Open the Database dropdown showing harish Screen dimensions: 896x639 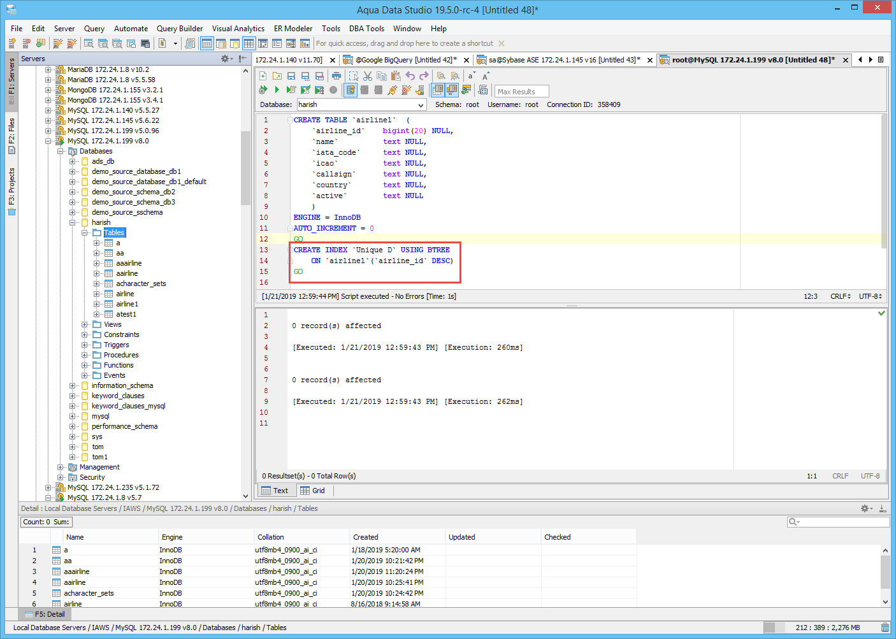click(361, 104)
